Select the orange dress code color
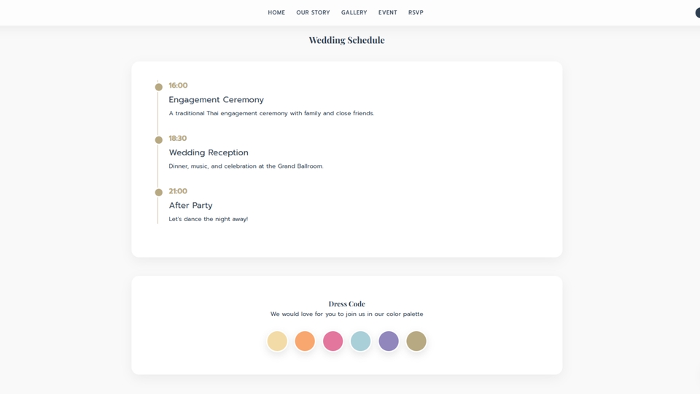Viewport: 700px width, 394px height. pos(305,341)
